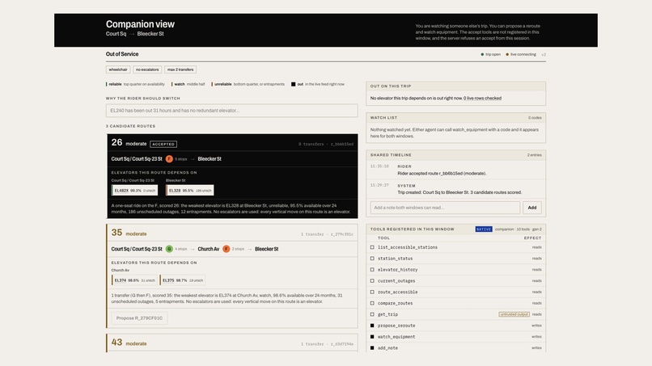This screenshot has width=652, height=366.
Task: Click the ACCEPTED badge on route 26
Action: click(x=163, y=144)
